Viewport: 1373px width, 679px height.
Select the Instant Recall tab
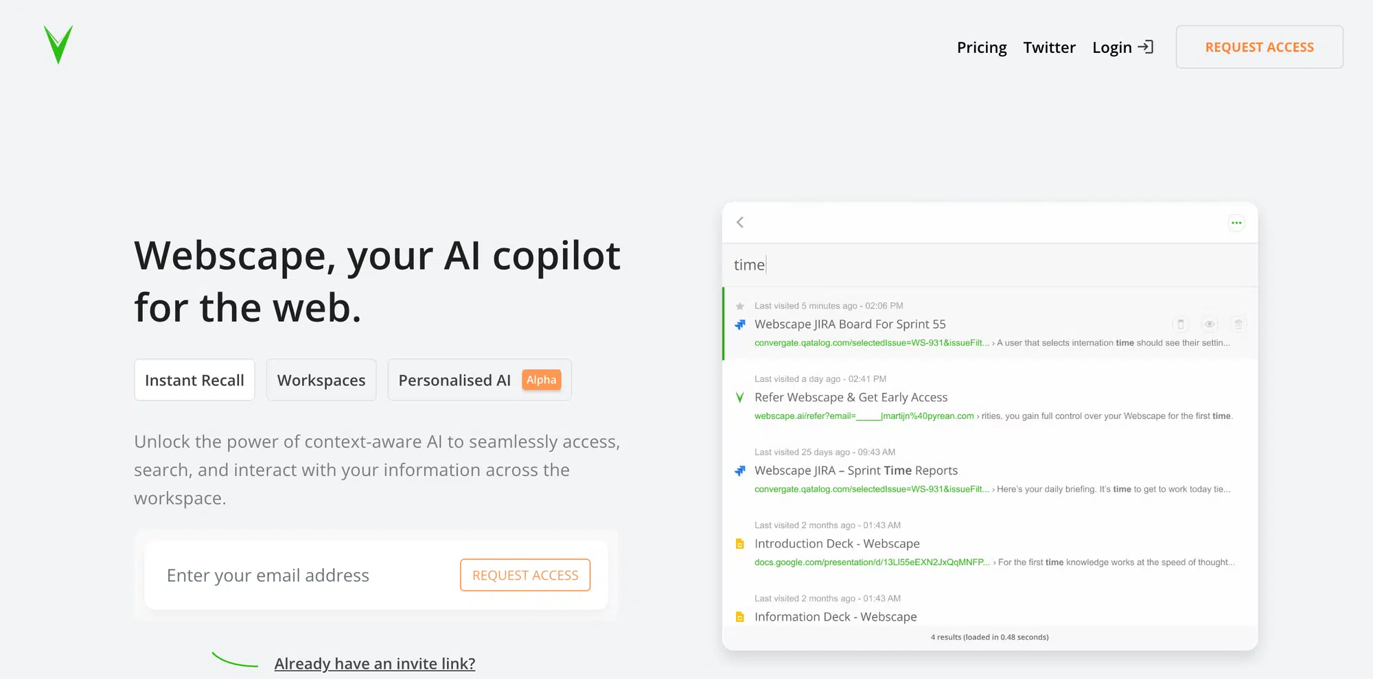coord(194,380)
